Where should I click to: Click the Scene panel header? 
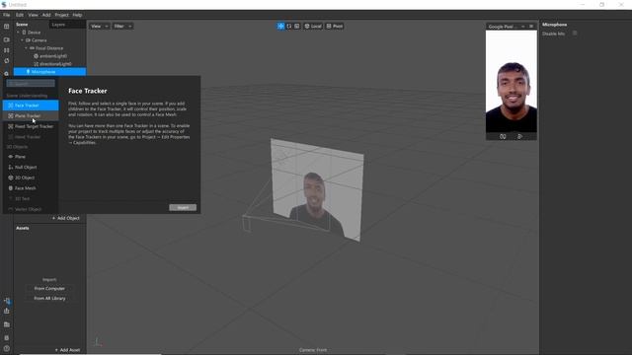[x=22, y=25]
